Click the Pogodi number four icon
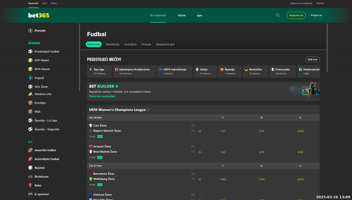The image size is (352, 200). pos(30,78)
